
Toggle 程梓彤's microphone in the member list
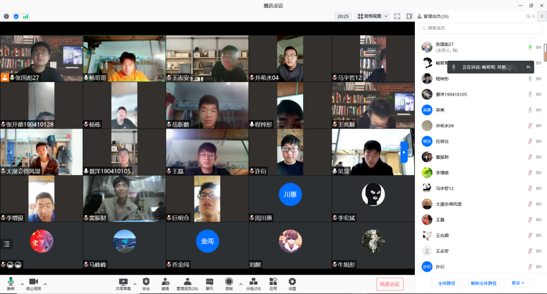[530, 79]
